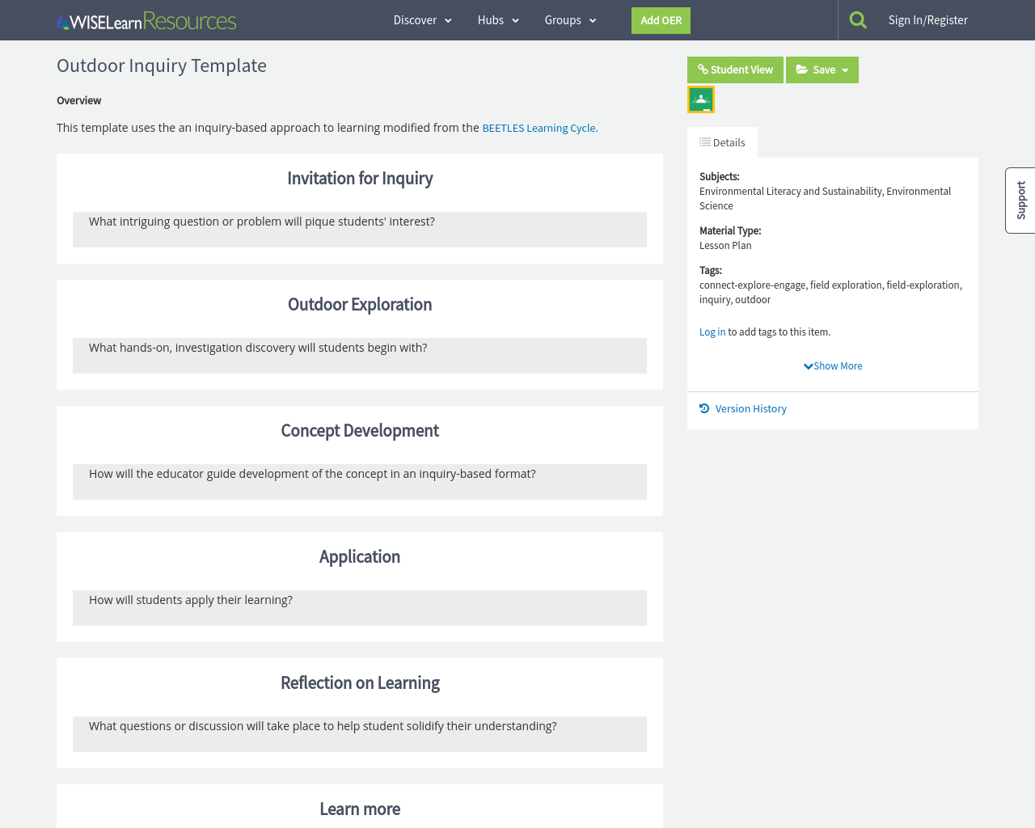The width and height of the screenshot is (1035, 828).
Task: Switch to Student View
Action: 735,70
